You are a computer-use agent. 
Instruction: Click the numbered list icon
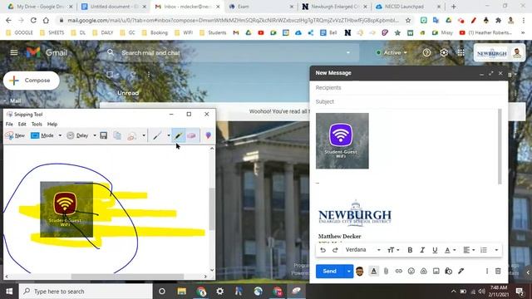pos(484,250)
